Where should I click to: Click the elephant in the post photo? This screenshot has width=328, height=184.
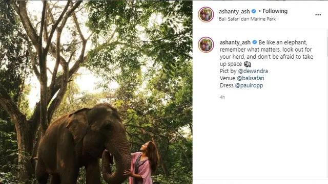pos(84,144)
